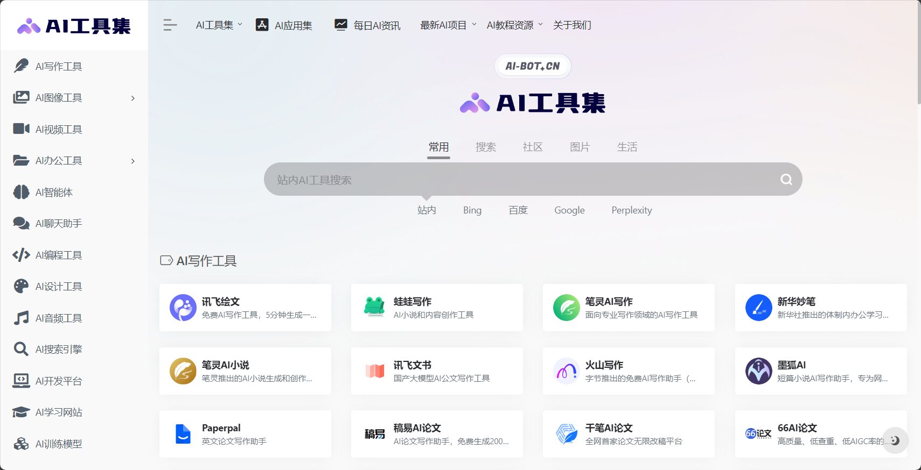This screenshot has width=921, height=470.
Task: Click the AI-BOT.CN badge
Action: click(533, 66)
